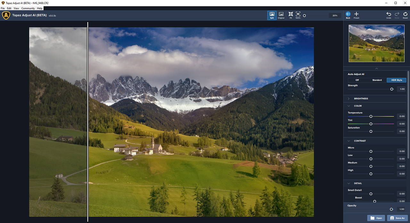Click the Back arrow button
Screen dimensions: 410x223
pyautogui.click(x=348, y=15)
